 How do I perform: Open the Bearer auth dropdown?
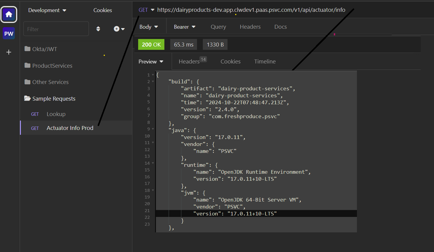pyautogui.click(x=185, y=27)
